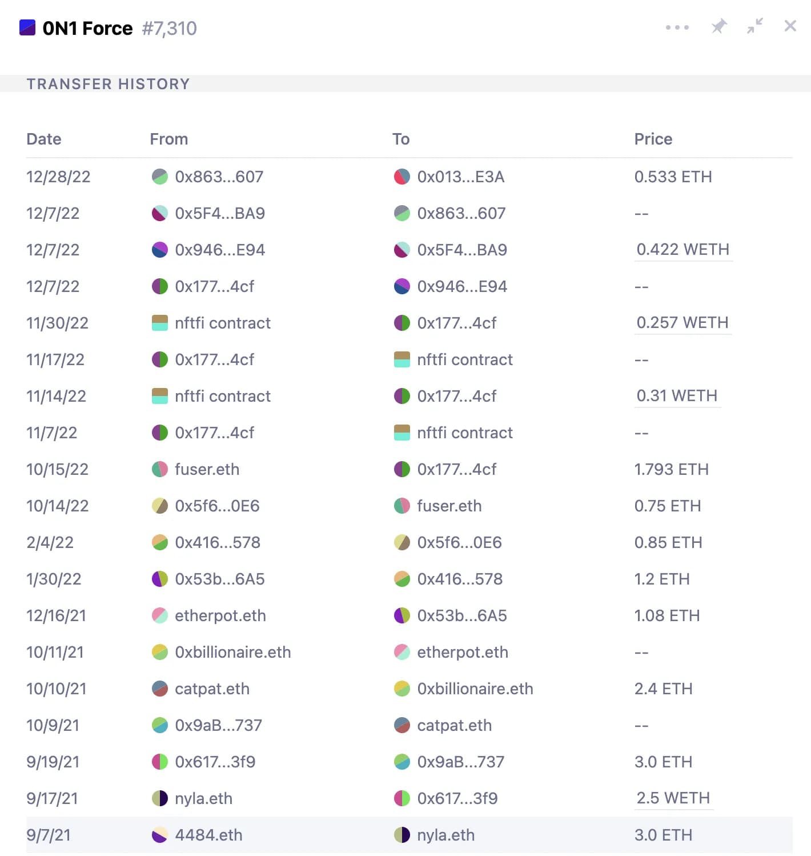The image size is (811, 856).
Task: Open the 0.31 WETH price link
Action: pos(677,396)
